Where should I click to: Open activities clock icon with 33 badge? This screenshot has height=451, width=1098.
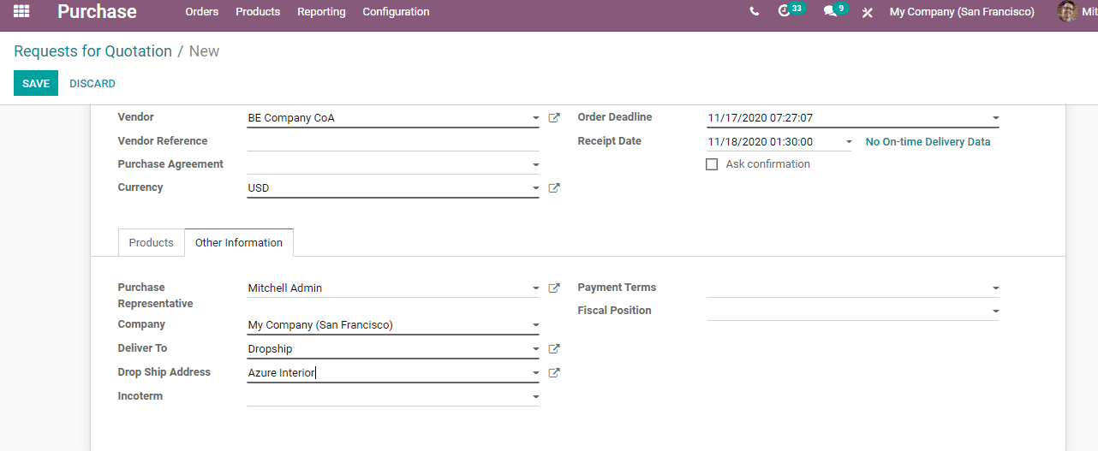pos(791,10)
